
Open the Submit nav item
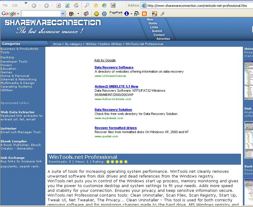pos(157,31)
